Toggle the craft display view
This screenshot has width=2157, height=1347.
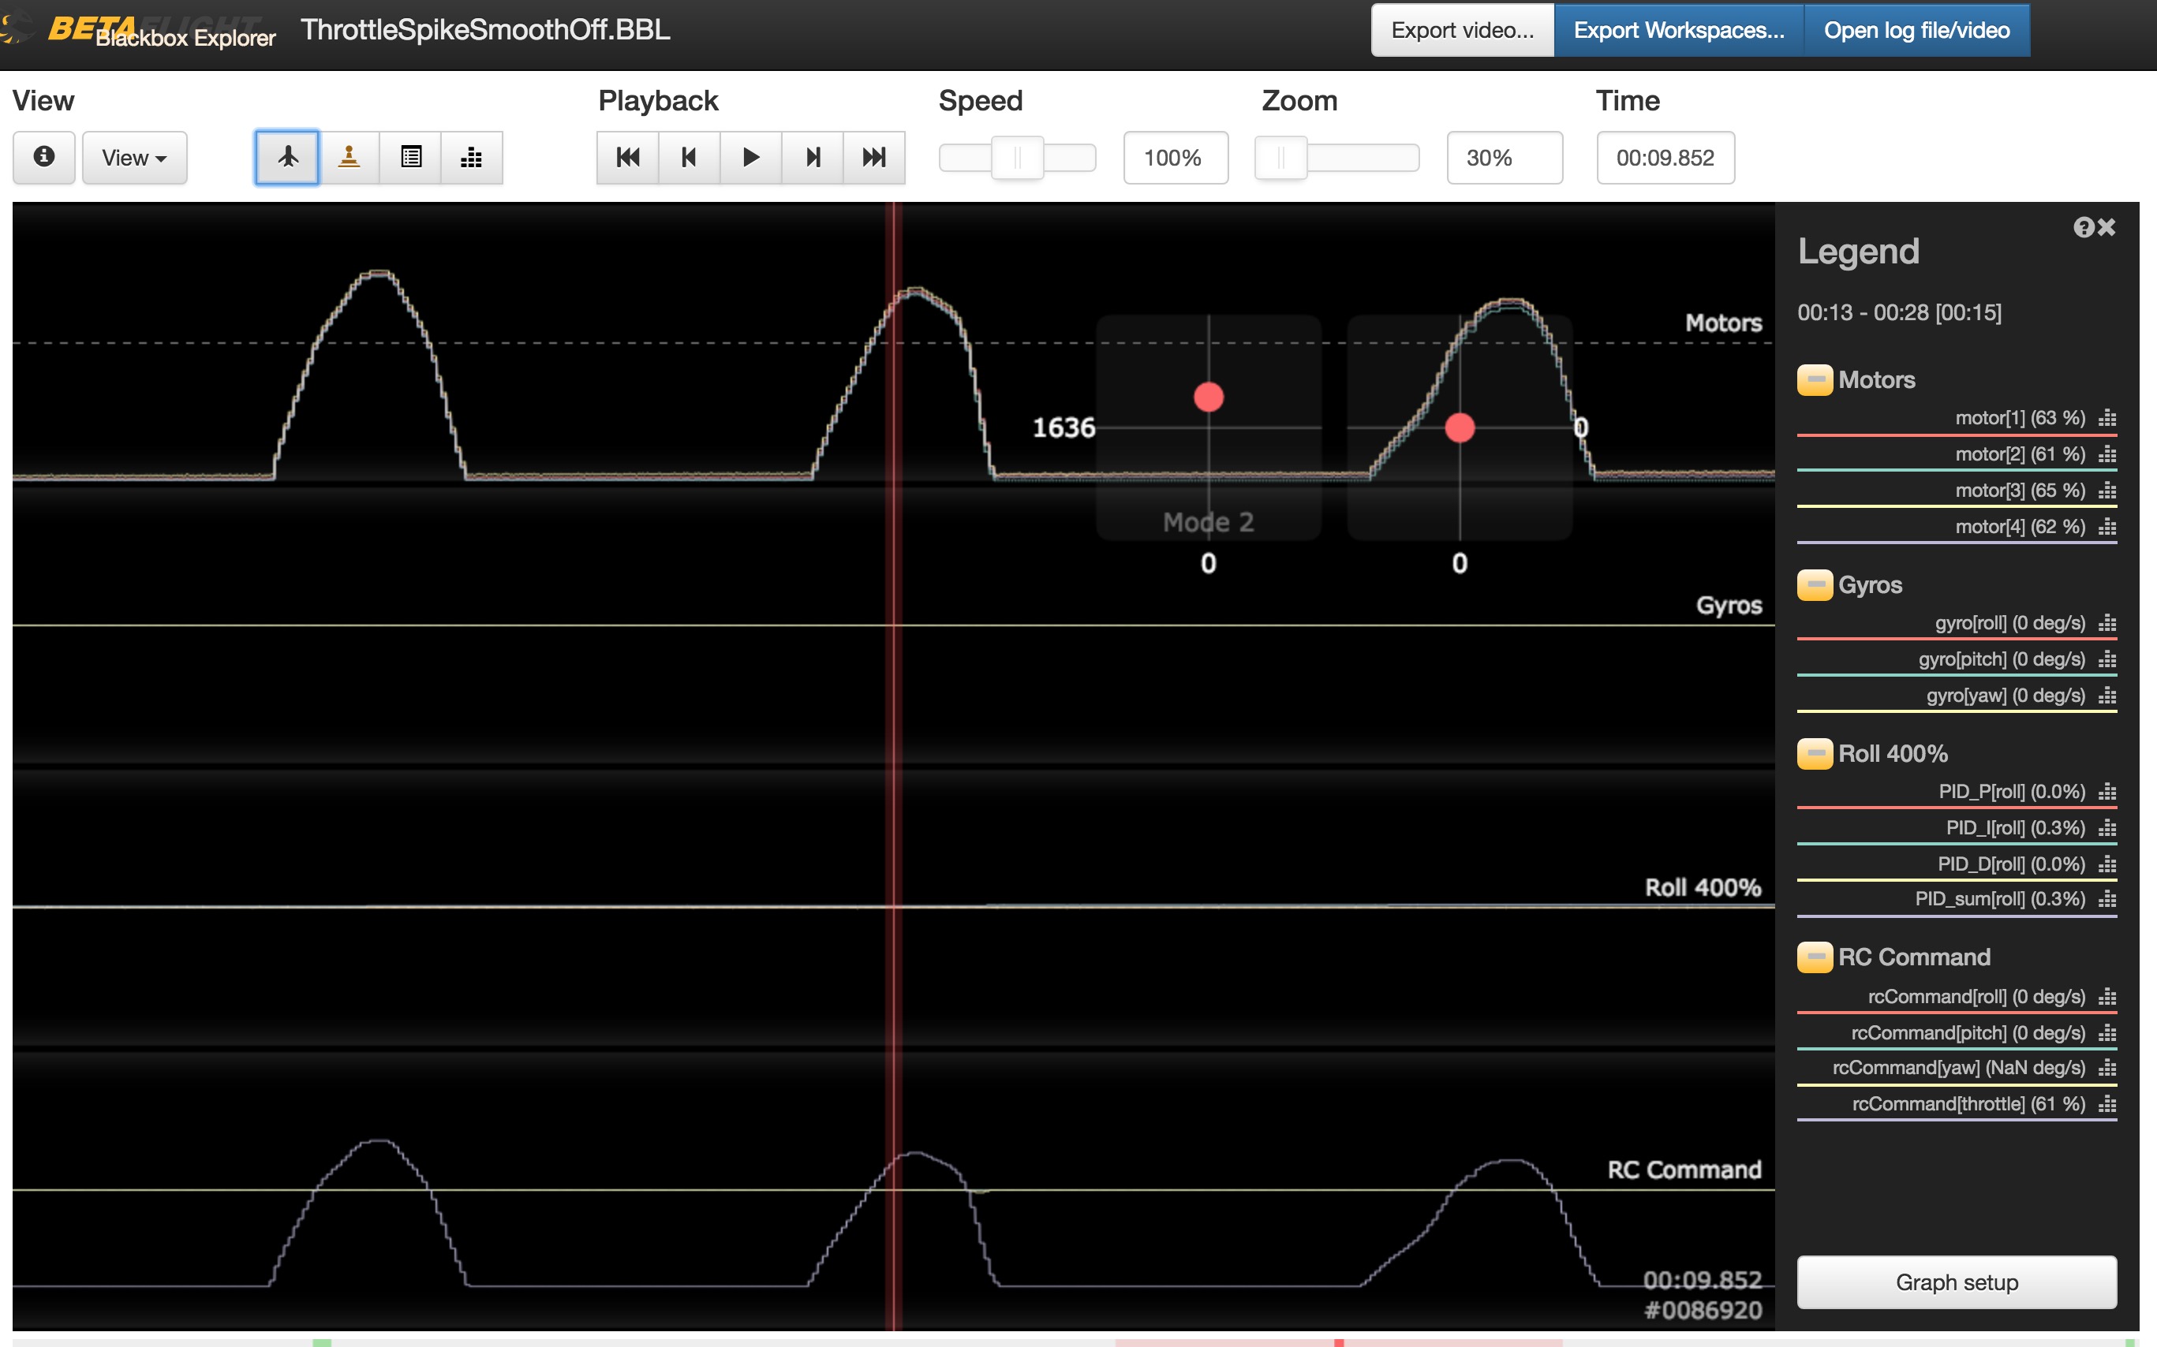pos(286,157)
